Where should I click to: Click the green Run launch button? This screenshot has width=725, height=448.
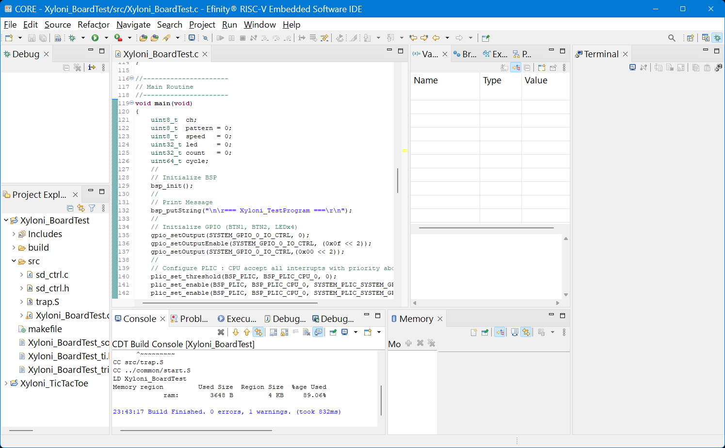pos(95,38)
